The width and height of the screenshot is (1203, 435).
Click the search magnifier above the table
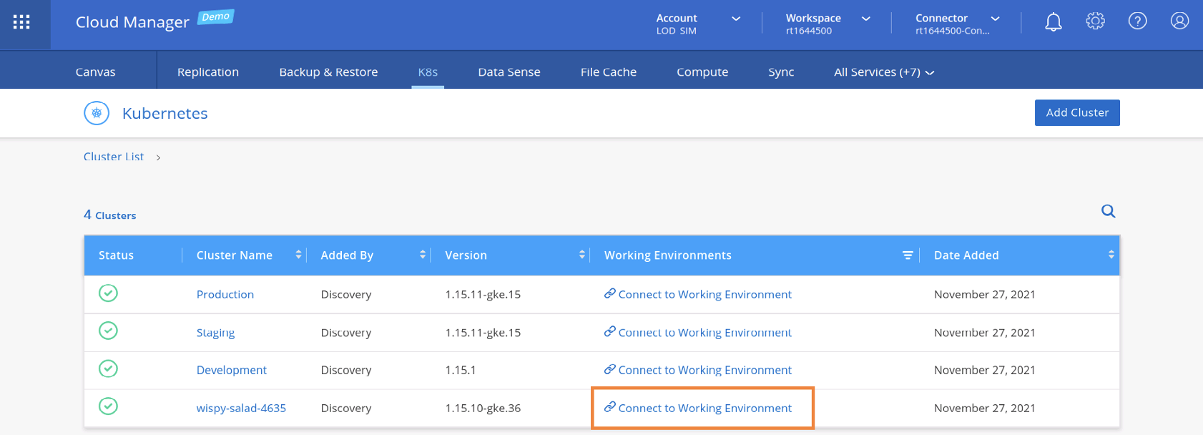pyautogui.click(x=1109, y=211)
